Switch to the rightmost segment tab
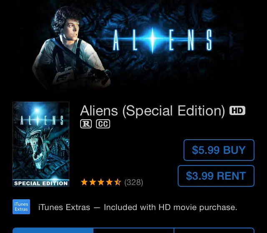The height and width of the screenshot is (233, 267). click(214, 230)
